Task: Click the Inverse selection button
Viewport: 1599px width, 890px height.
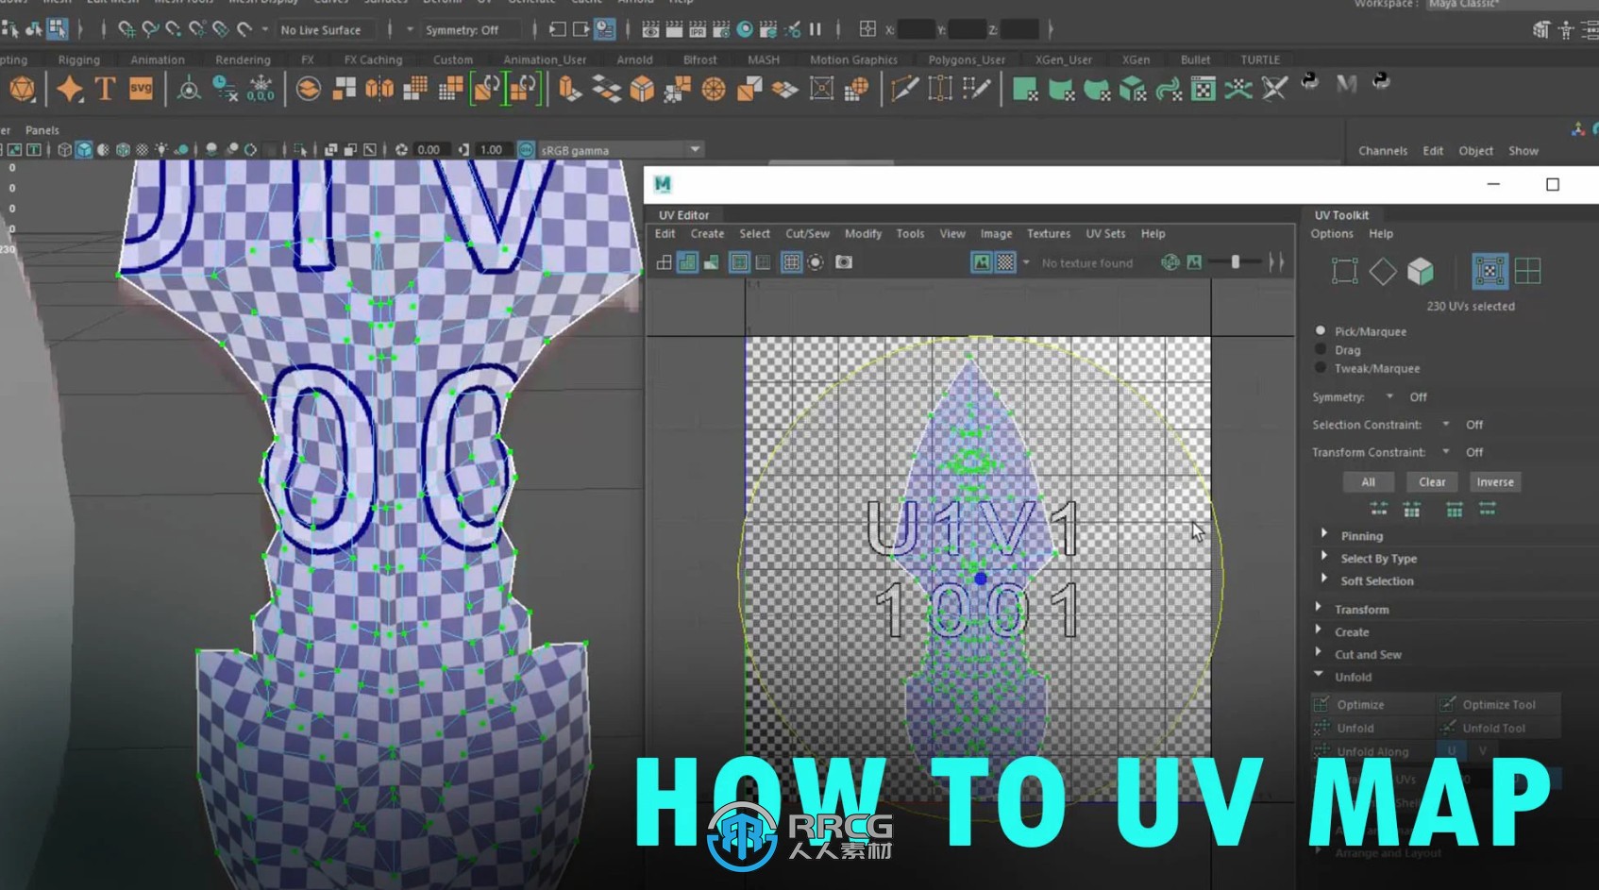Action: point(1495,482)
